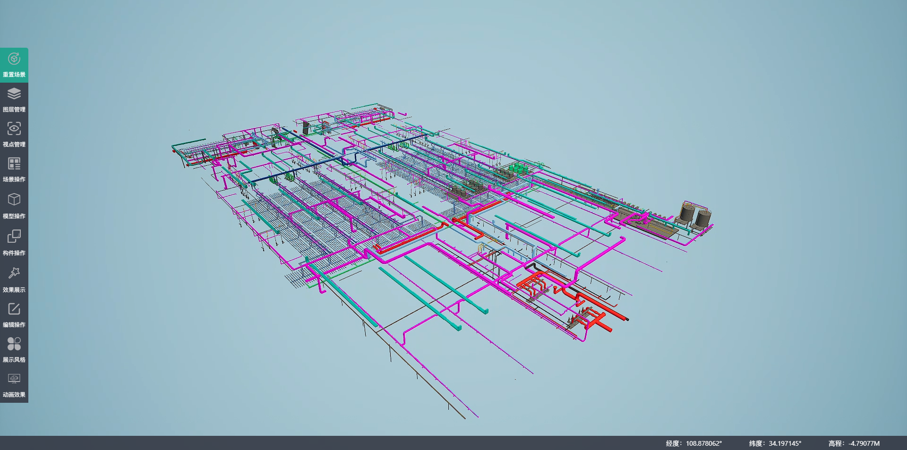Open 场景操作 scene operations

(14, 170)
